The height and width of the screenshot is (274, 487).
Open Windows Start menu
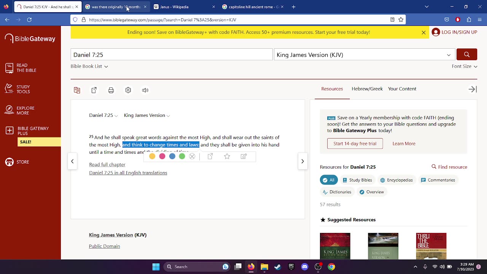(156, 267)
